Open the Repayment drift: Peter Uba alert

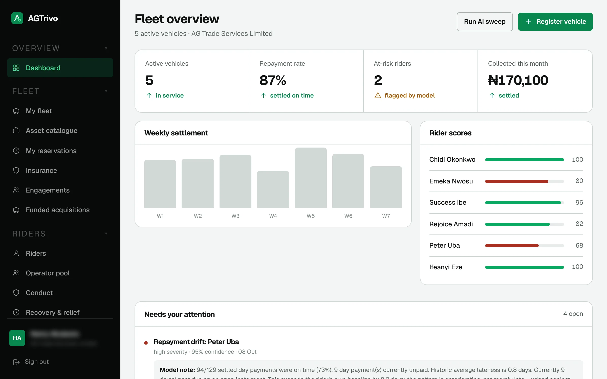196,342
